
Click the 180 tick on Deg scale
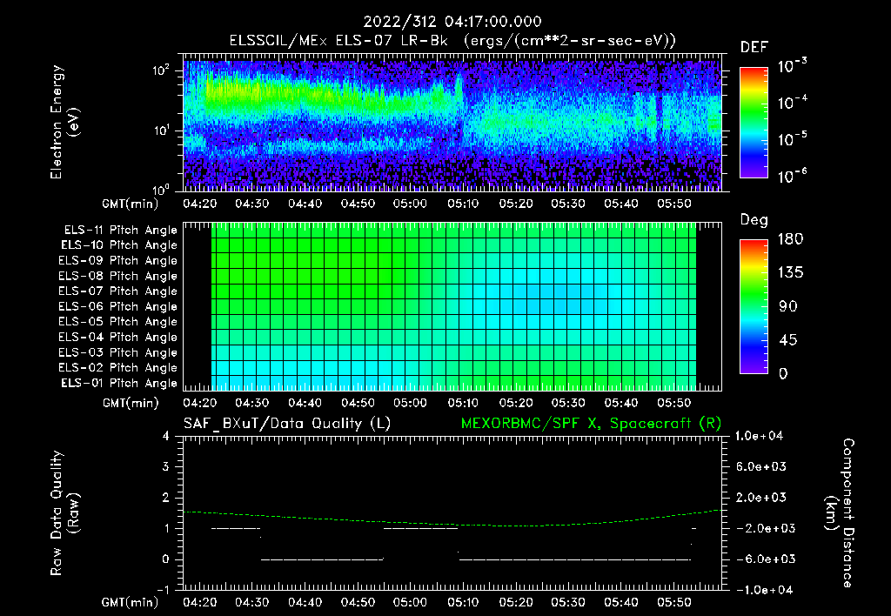(790, 238)
